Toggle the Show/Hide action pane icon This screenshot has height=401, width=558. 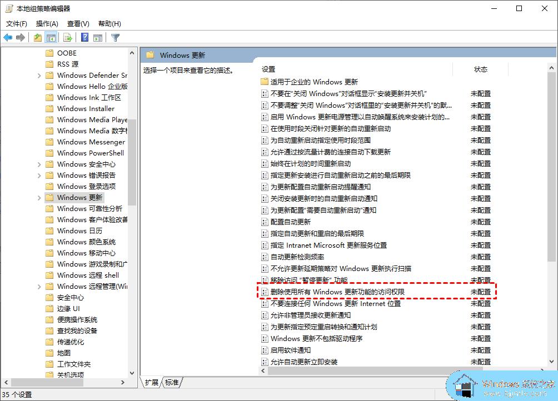tap(98, 37)
